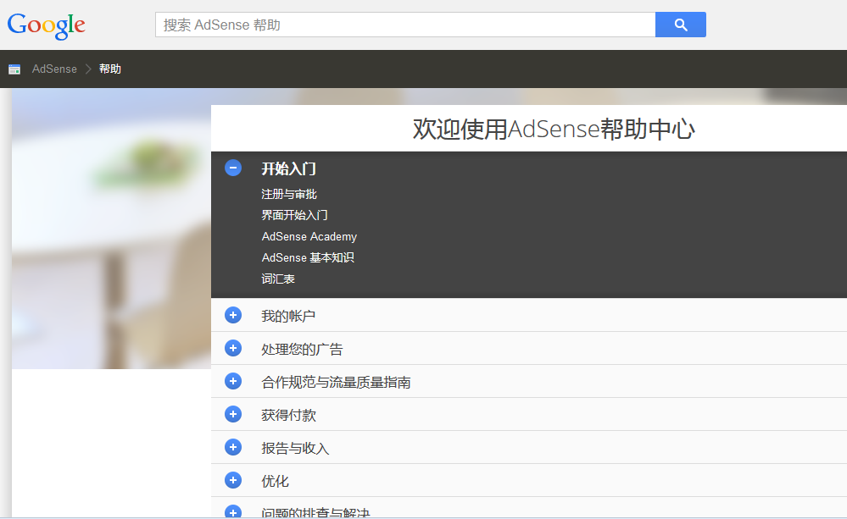Expand 问题的排查与解决 with the plus icon
Image resolution: width=847 pixels, height=519 pixels.
click(x=233, y=511)
